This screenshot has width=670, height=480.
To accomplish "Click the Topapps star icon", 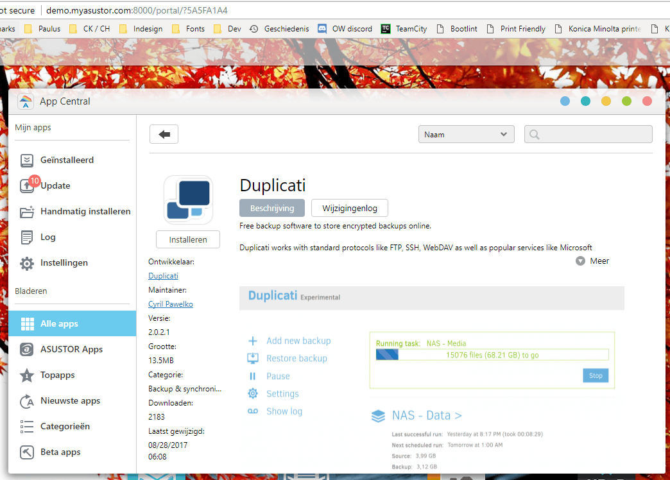I will (x=27, y=375).
